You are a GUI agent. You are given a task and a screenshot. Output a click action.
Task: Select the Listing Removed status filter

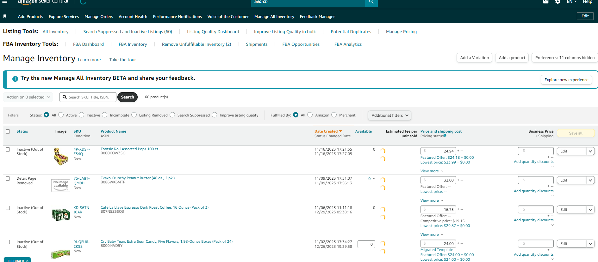point(134,115)
